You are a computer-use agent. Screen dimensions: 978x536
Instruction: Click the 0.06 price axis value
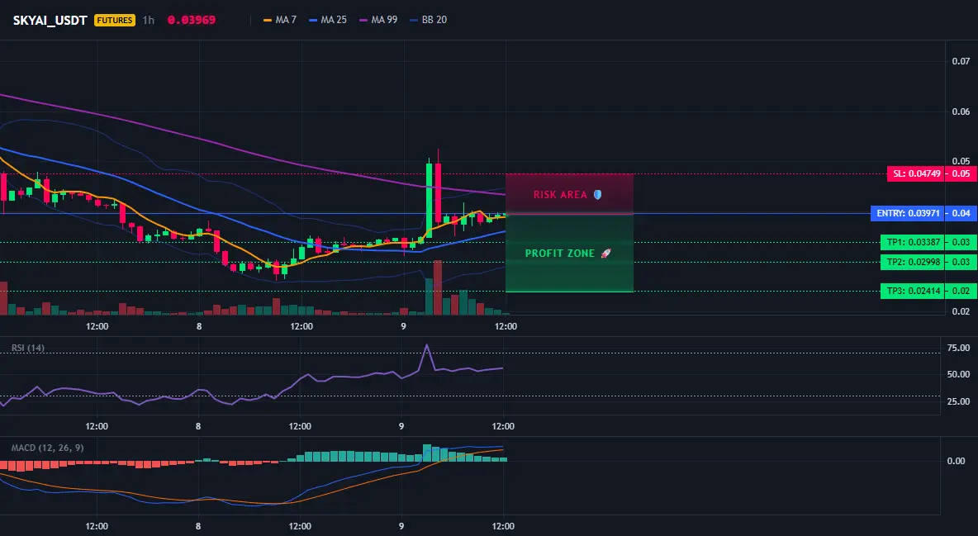[961, 111]
